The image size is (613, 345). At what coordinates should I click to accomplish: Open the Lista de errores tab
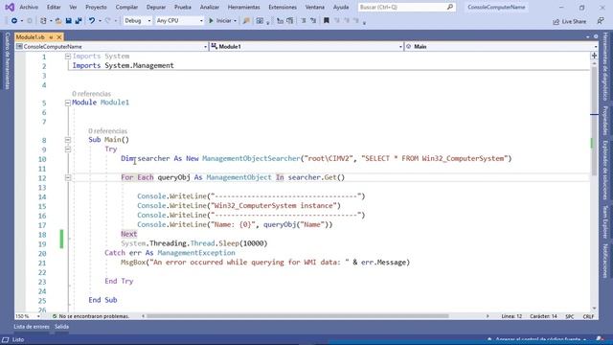pyautogui.click(x=32, y=327)
